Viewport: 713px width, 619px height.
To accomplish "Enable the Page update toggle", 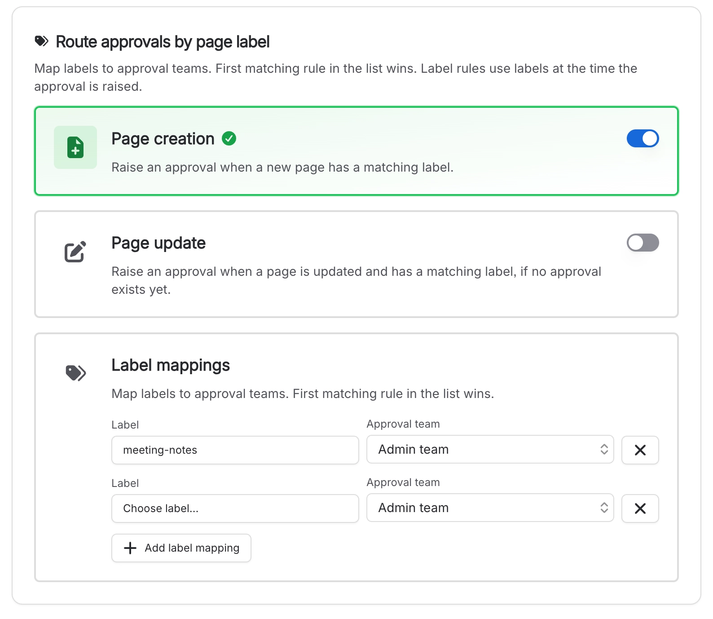I will pos(643,243).
